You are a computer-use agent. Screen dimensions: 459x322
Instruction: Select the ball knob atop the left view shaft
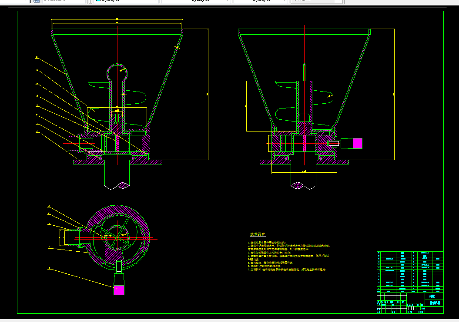117,72
